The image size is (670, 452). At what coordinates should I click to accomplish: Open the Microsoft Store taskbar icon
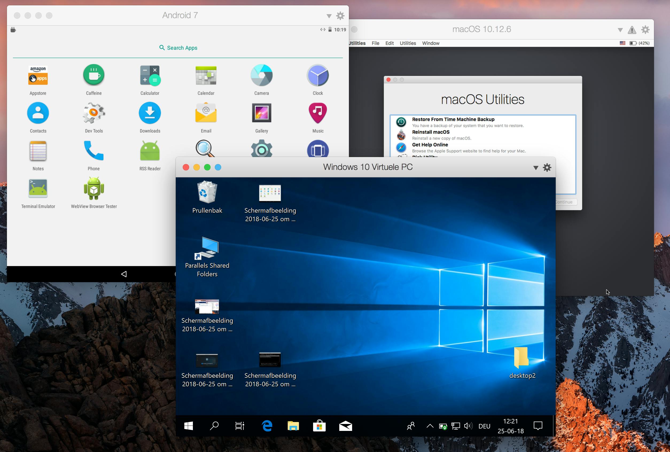click(x=319, y=426)
